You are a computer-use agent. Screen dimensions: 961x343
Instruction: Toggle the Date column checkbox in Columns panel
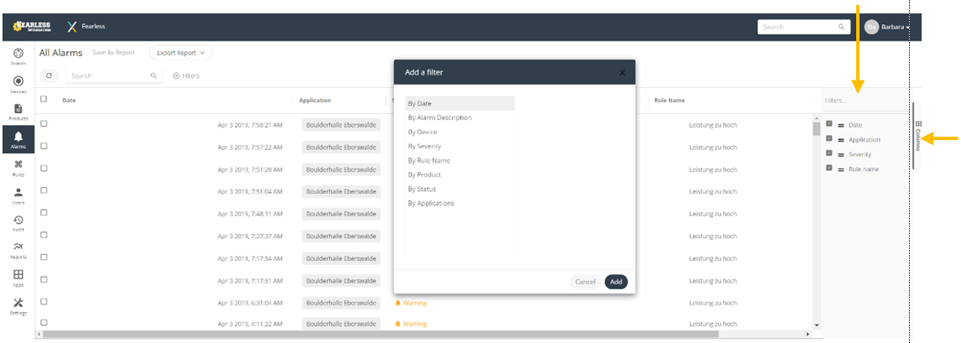(829, 124)
